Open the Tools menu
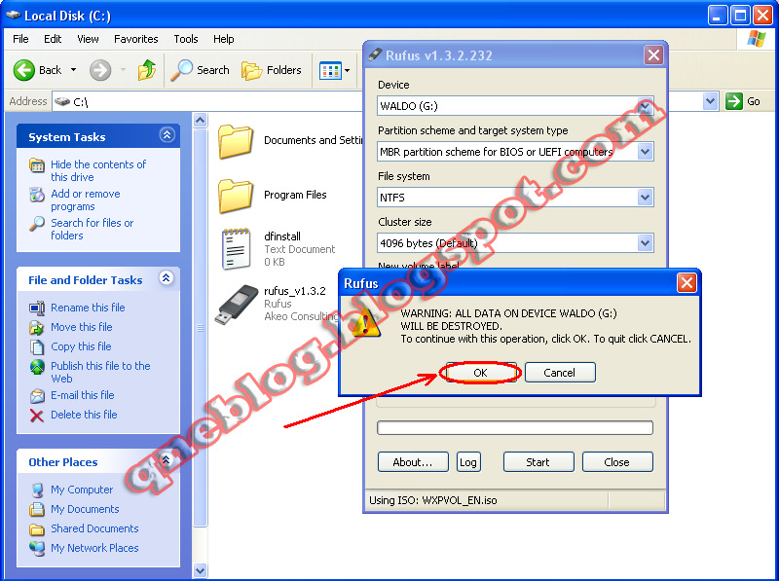The width and height of the screenshot is (779, 581). point(186,39)
